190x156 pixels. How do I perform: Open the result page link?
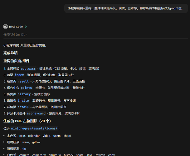point(23,82)
